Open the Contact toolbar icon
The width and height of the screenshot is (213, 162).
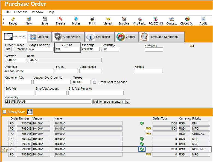click(x=171, y=19)
